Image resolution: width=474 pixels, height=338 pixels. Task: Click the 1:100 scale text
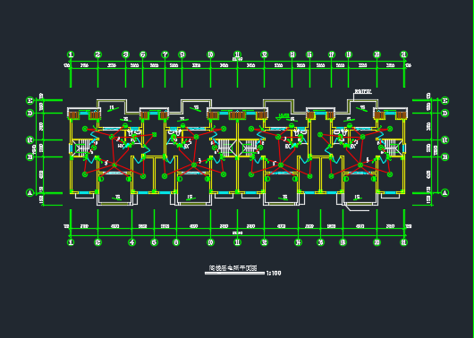point(274,274)
